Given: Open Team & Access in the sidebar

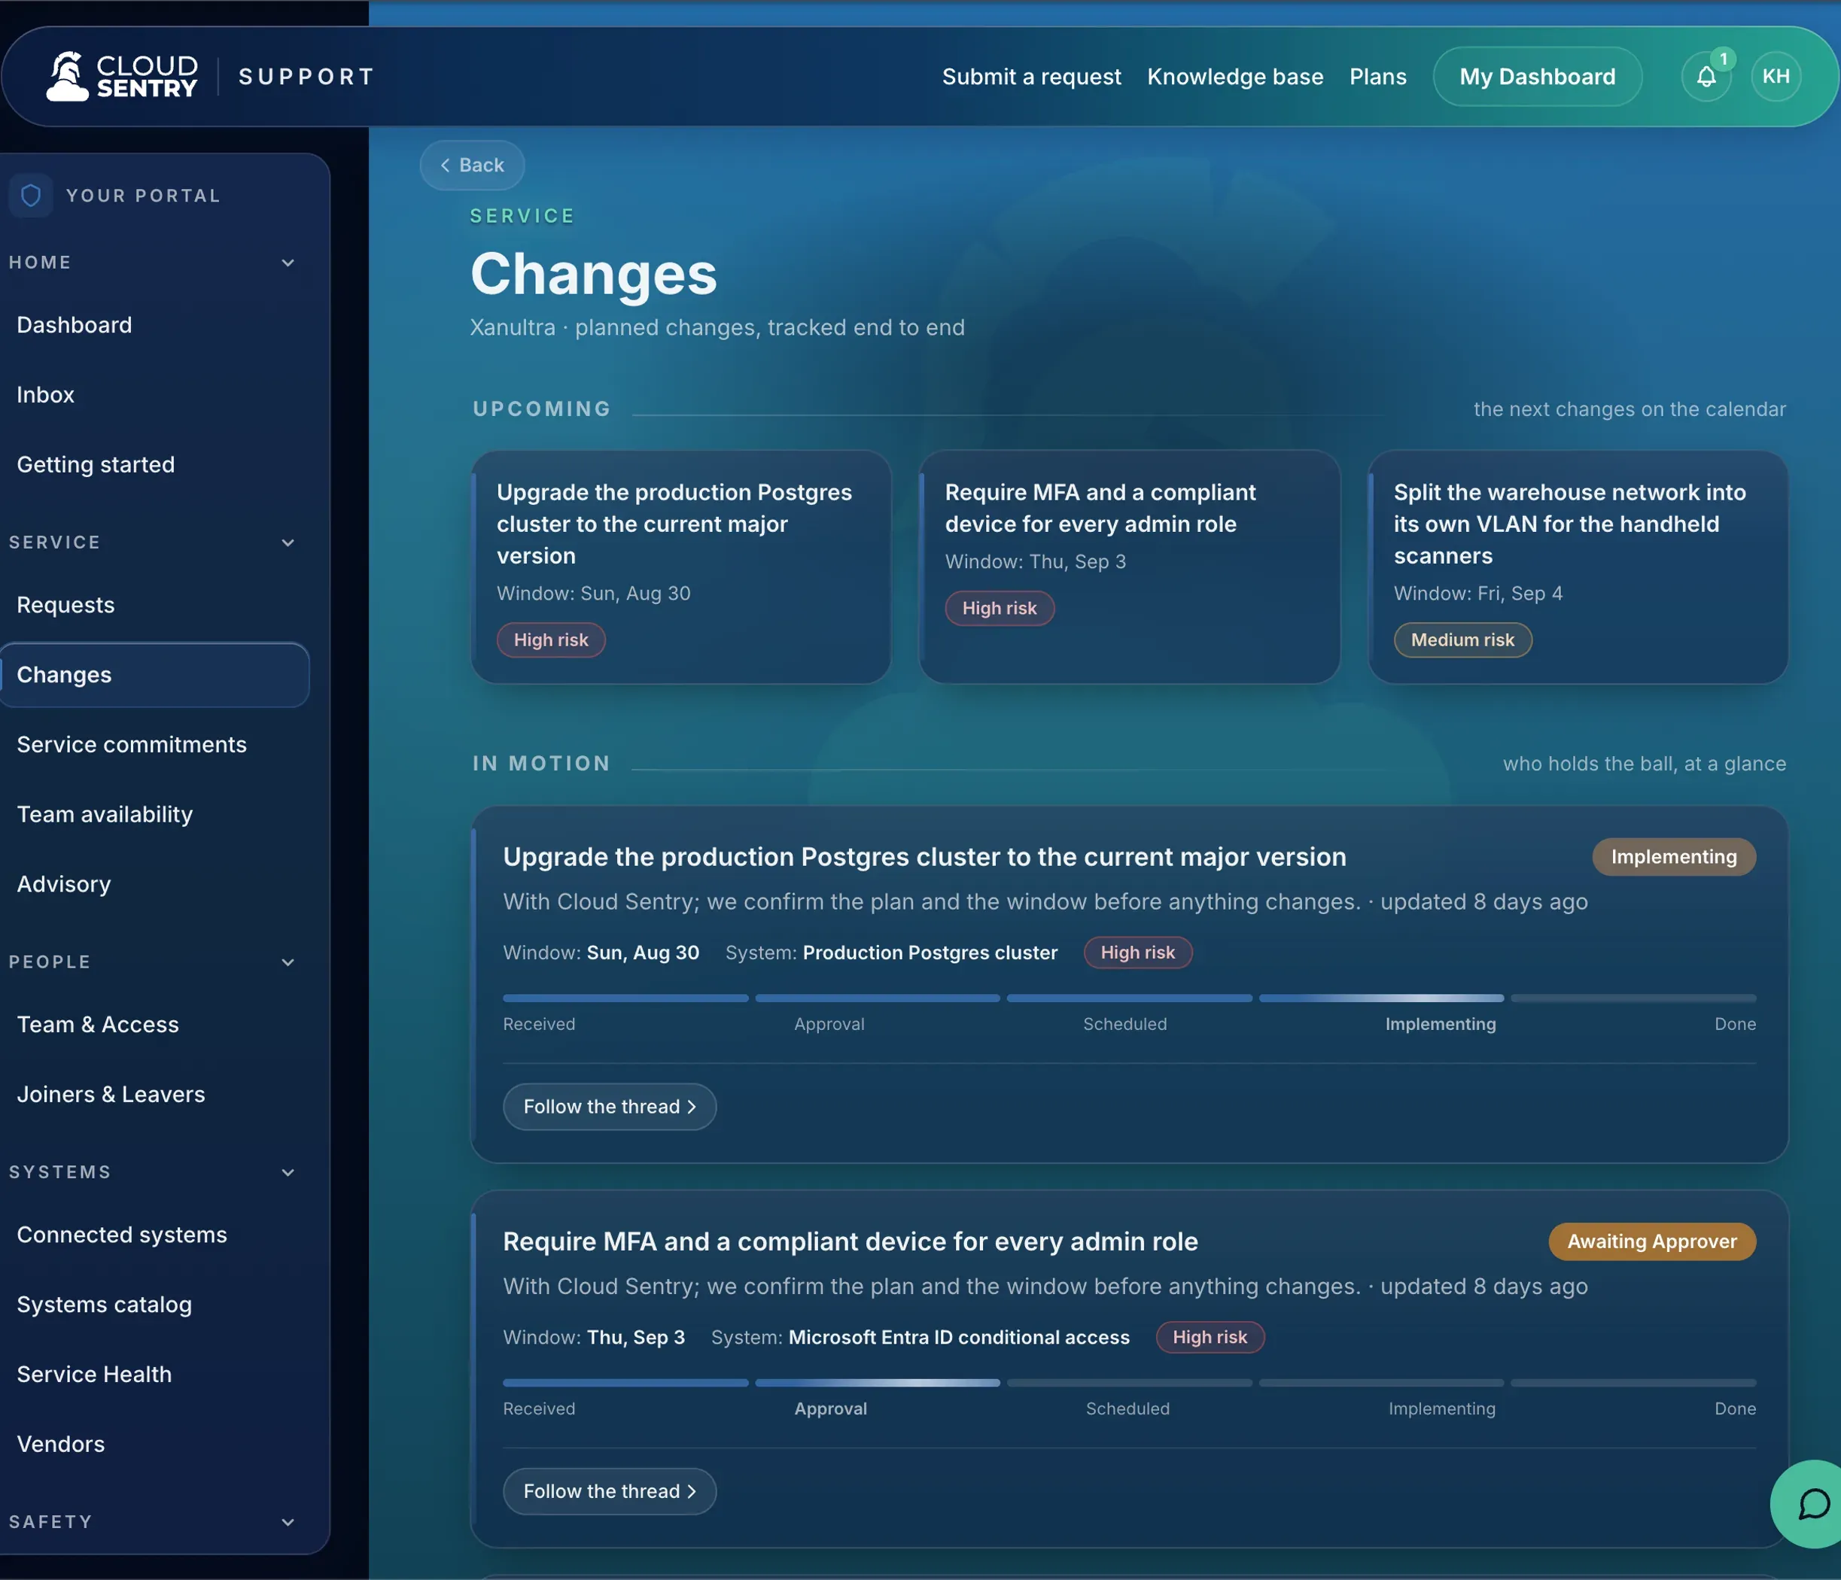Looking at the screenshot, I should 154,1025.
